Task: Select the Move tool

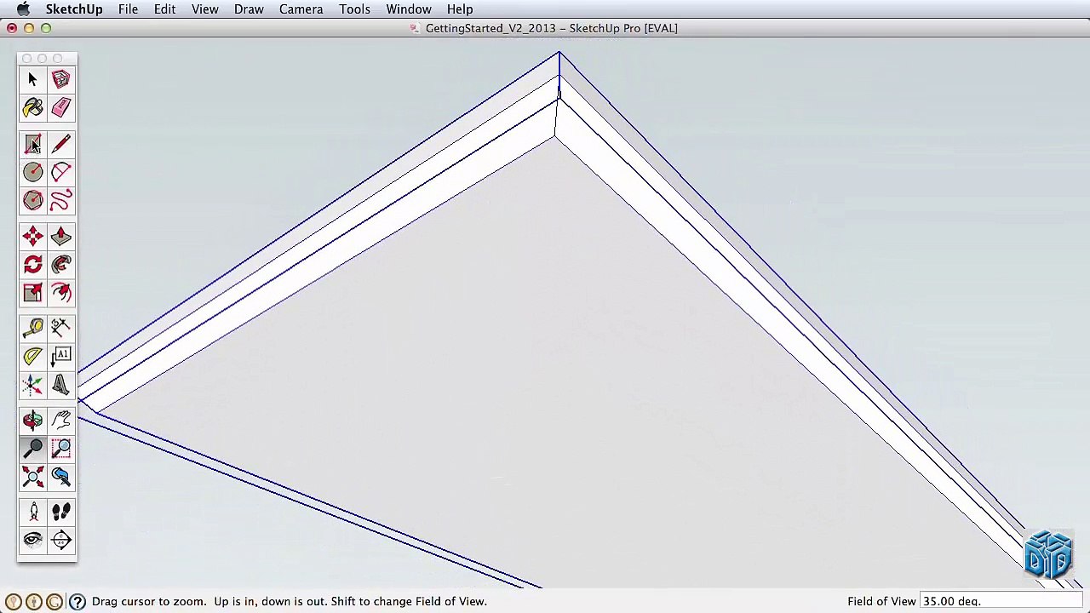Action: 32,237
